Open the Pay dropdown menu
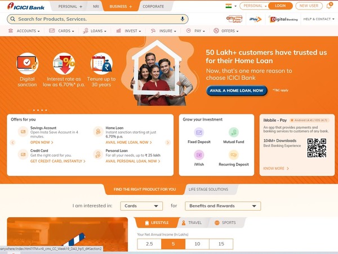The image size is (338, 254). pos(195,31)
